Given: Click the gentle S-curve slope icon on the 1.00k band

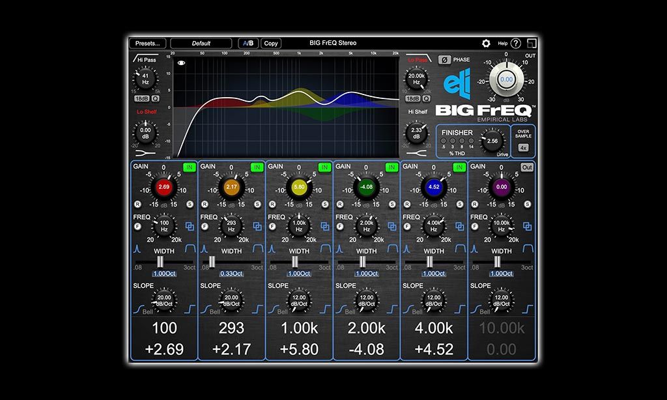Looking at the screenshot, I should 273,309.
